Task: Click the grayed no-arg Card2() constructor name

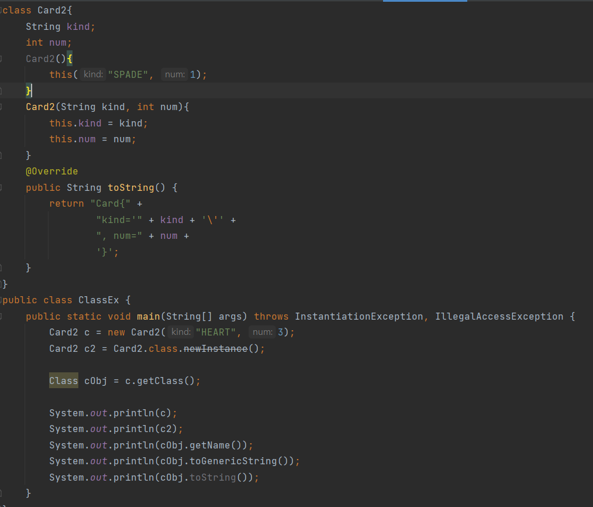Action: 40,59
